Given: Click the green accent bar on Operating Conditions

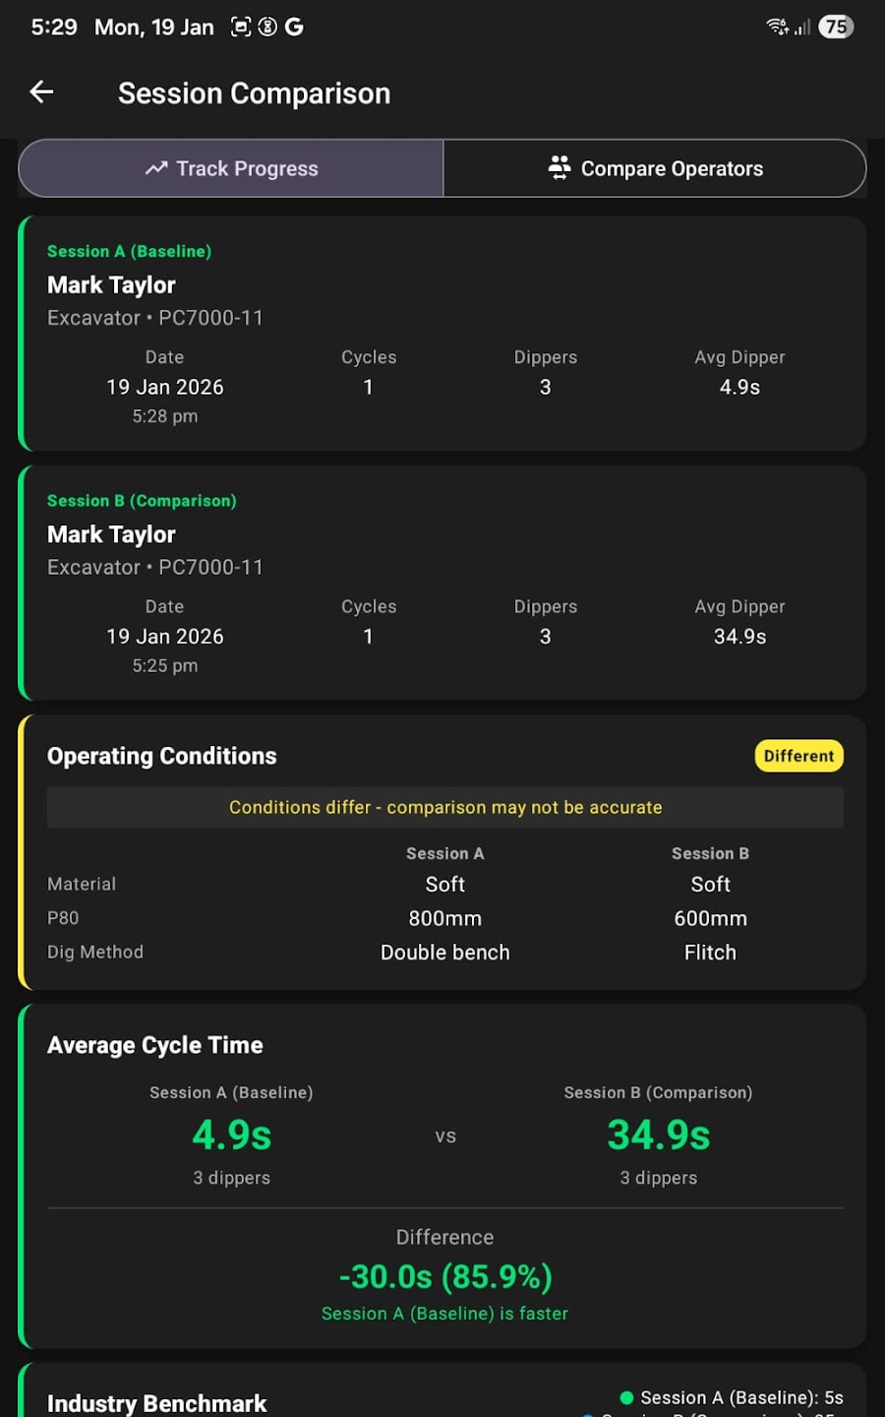Looking at the screenshot, I should (x=21, y=852).
